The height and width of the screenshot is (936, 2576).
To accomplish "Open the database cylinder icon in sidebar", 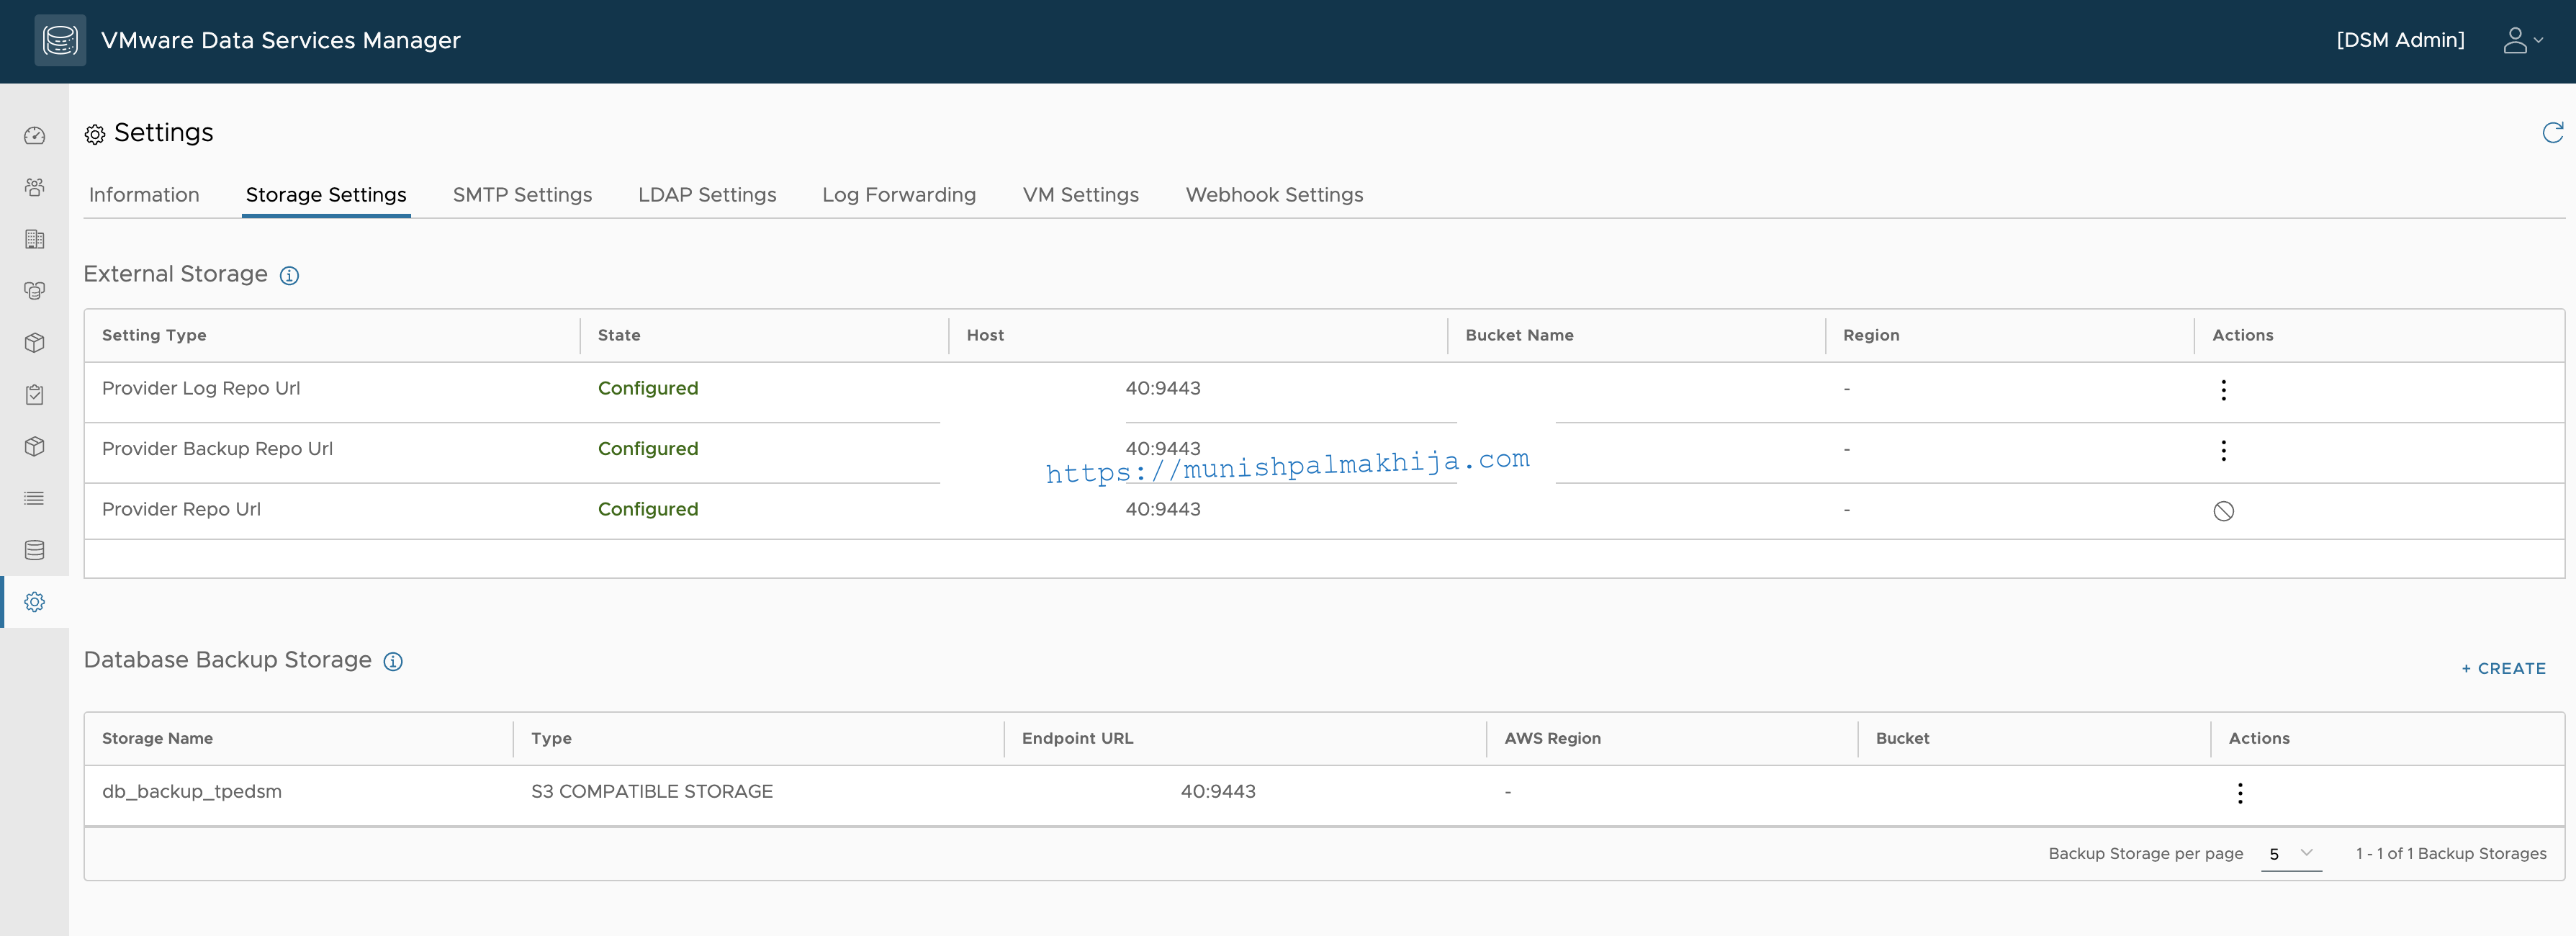I will coord(35,550).
